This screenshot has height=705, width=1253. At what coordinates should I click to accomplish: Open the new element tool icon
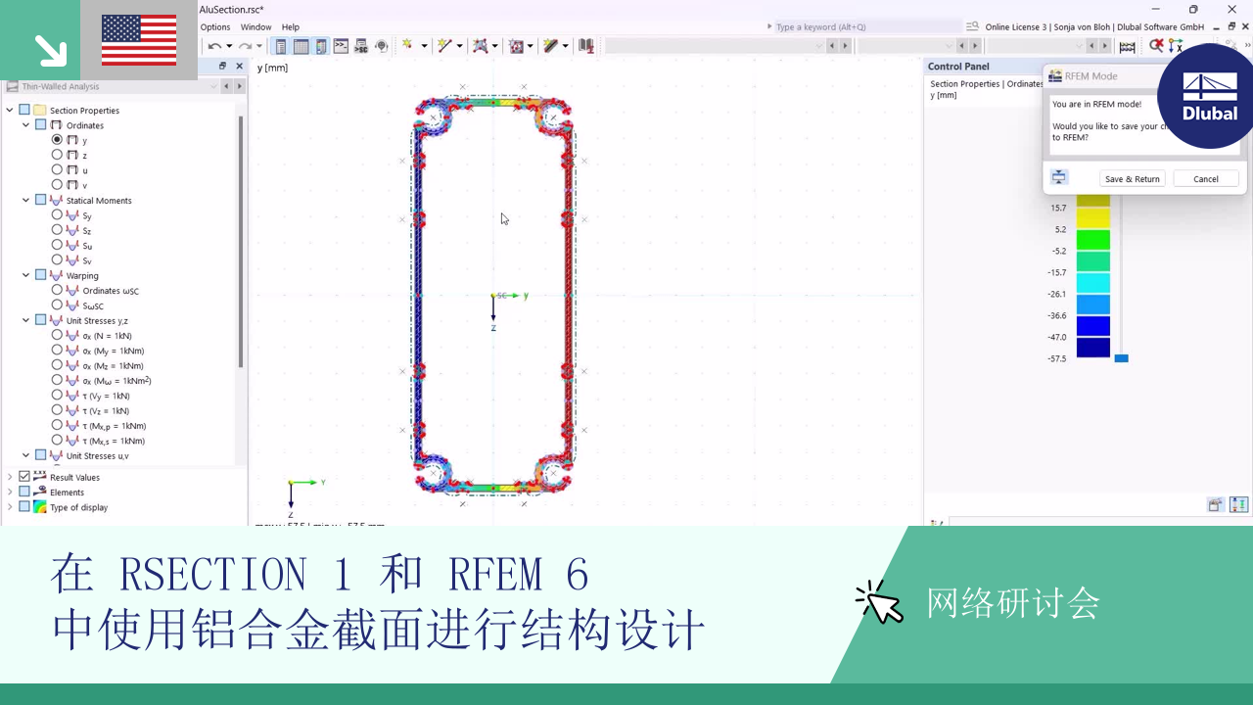pos(483,45)
